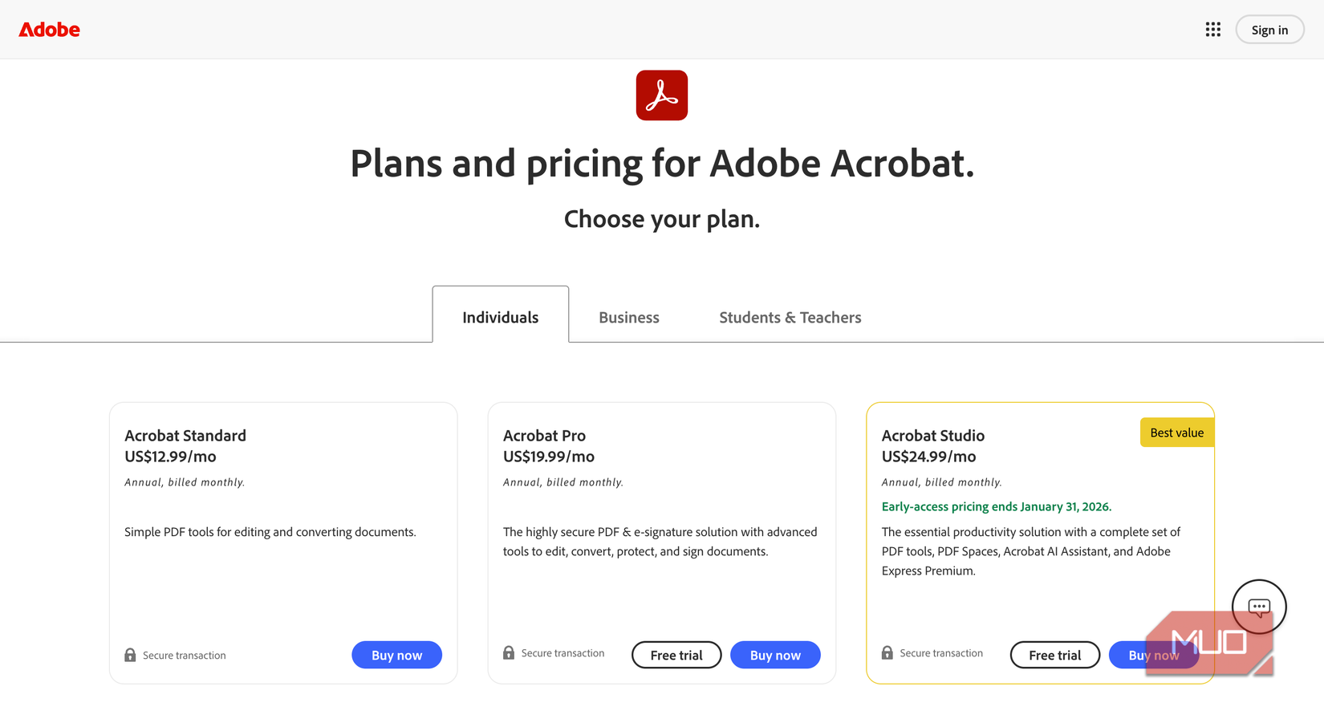Click the early-access pricing notice
This screenshot has height=727, width=1324.
click(996, 506)
